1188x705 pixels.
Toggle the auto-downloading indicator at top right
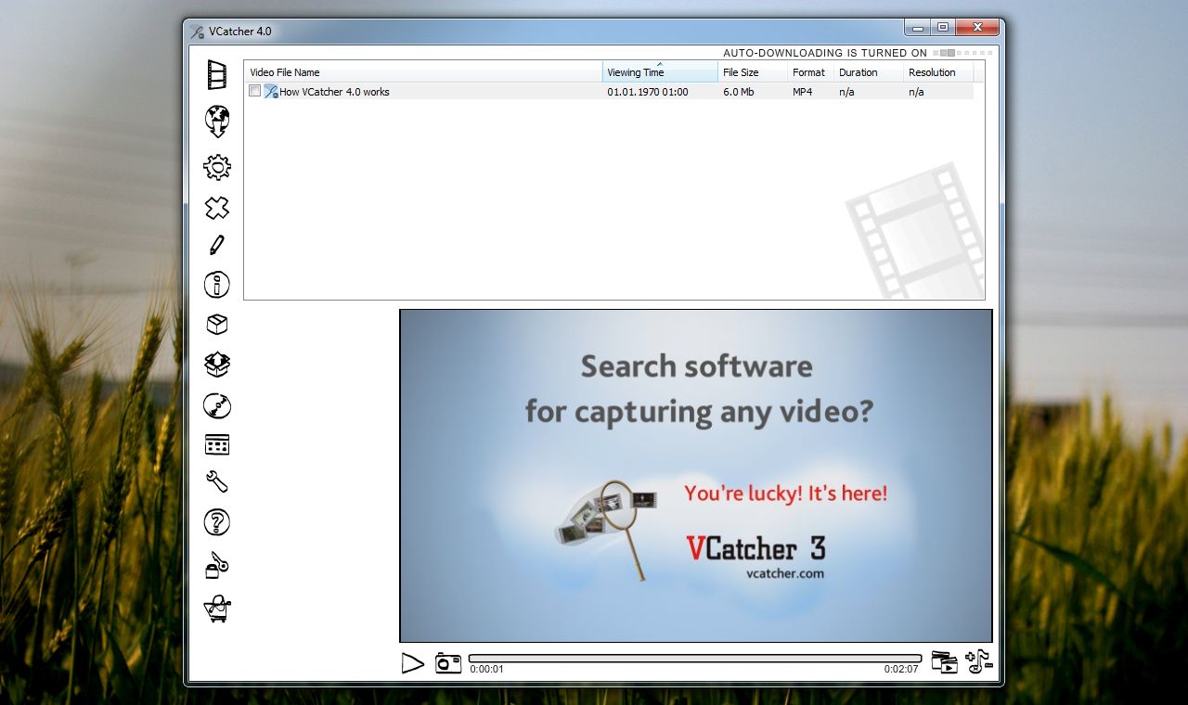point(962,53)
